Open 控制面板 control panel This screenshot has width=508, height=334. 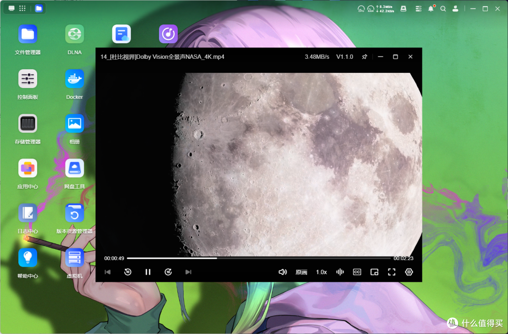click(x=28, y=79)
